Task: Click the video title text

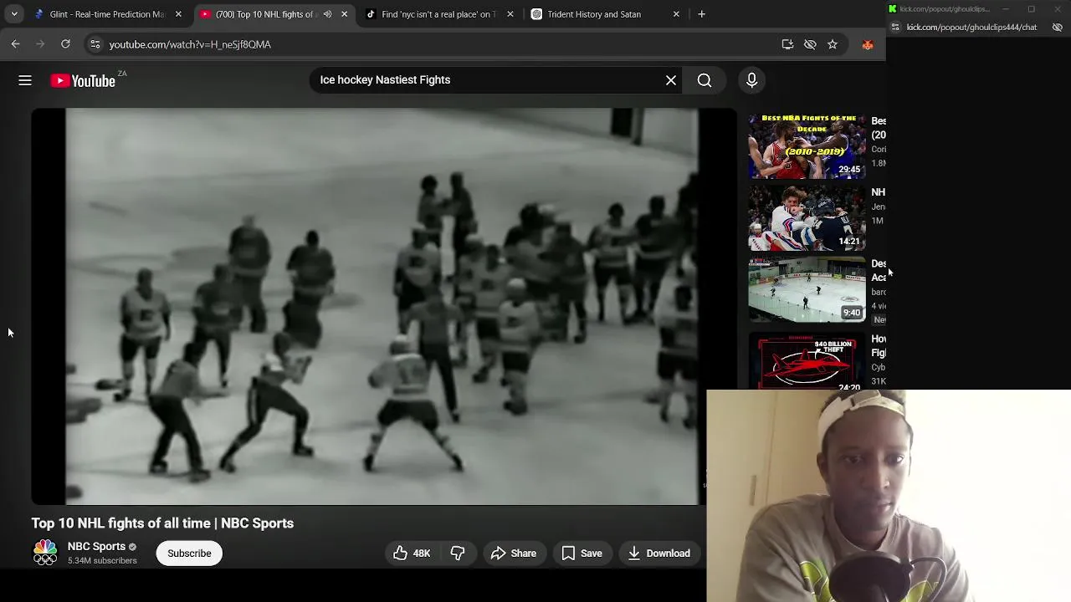Action: (162, 523)
